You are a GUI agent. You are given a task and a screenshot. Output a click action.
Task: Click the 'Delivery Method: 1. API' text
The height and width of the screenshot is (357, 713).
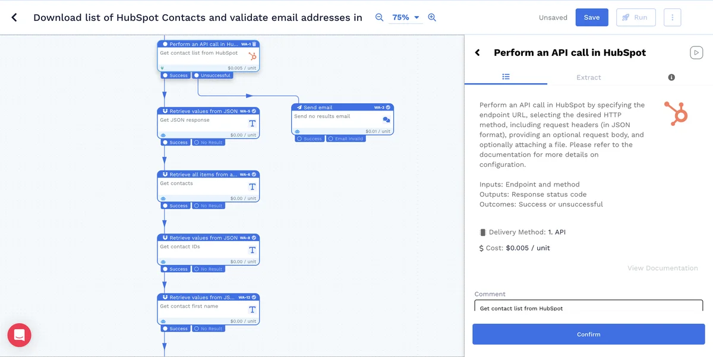(x=526, y=232)
